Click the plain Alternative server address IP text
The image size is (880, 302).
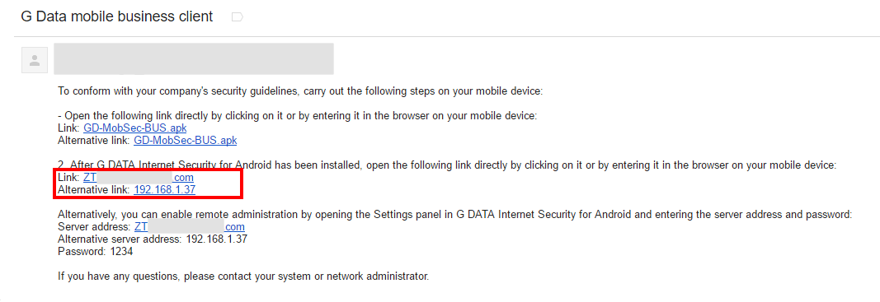217,239
